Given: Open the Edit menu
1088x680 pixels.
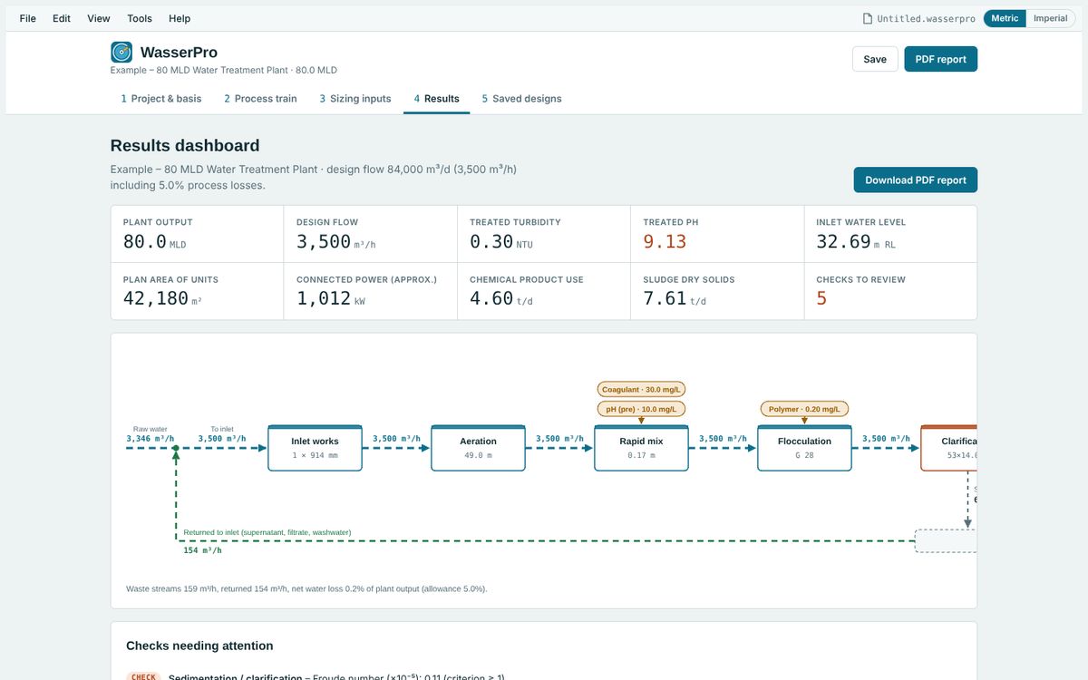Looking at the screenshot, I should 62,18.
